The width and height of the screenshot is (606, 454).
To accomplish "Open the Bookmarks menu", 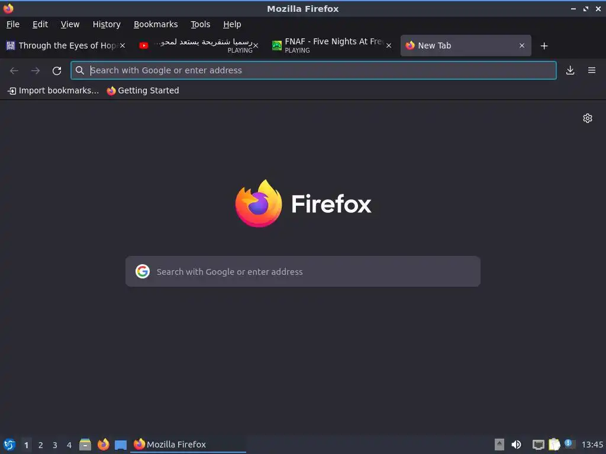I will tap(156, 24).
